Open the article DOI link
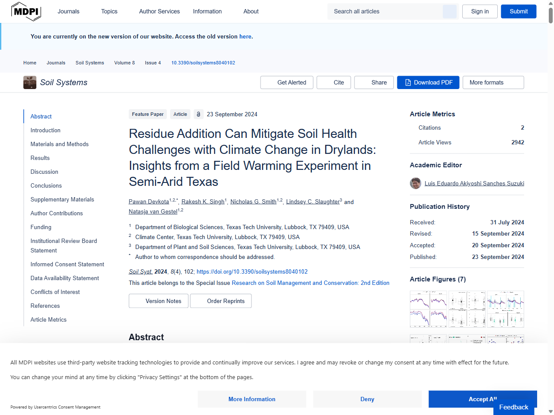The image size is (554, 415). point(252,271)
